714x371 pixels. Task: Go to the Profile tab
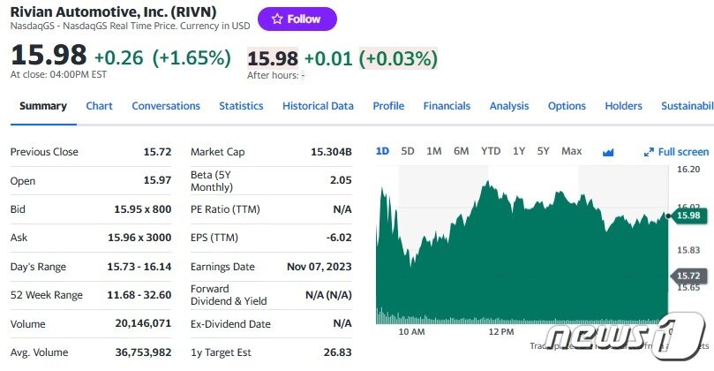[x=388, y=106]
